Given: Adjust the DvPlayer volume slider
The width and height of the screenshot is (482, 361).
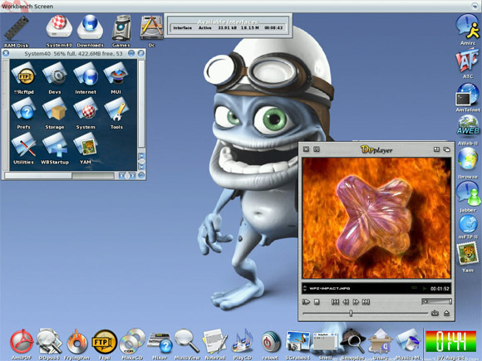Looking at the screenshot, I should click(x=436, y=301).
